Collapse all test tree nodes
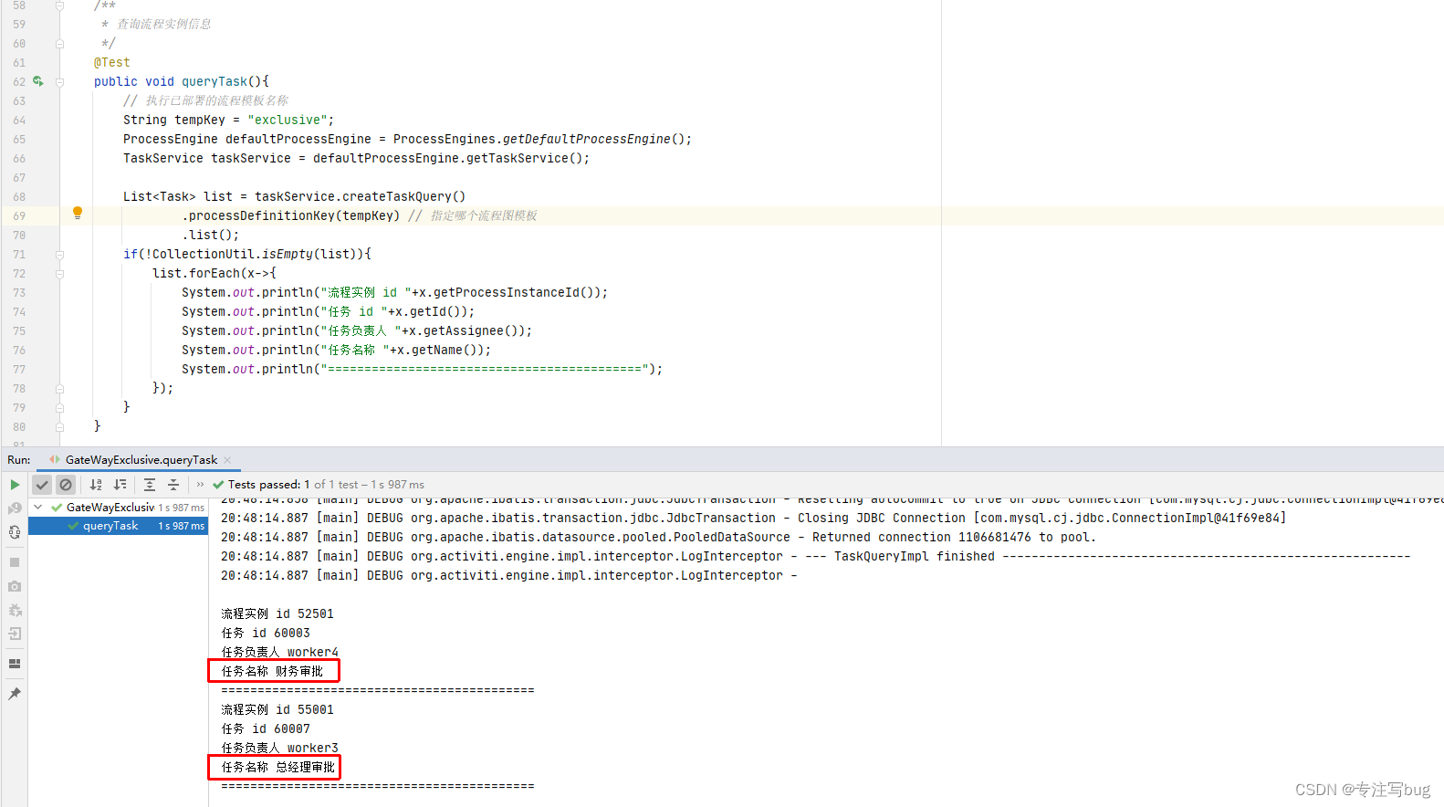This screenshot has width=1444, height=807. click(x=173, y=485)
